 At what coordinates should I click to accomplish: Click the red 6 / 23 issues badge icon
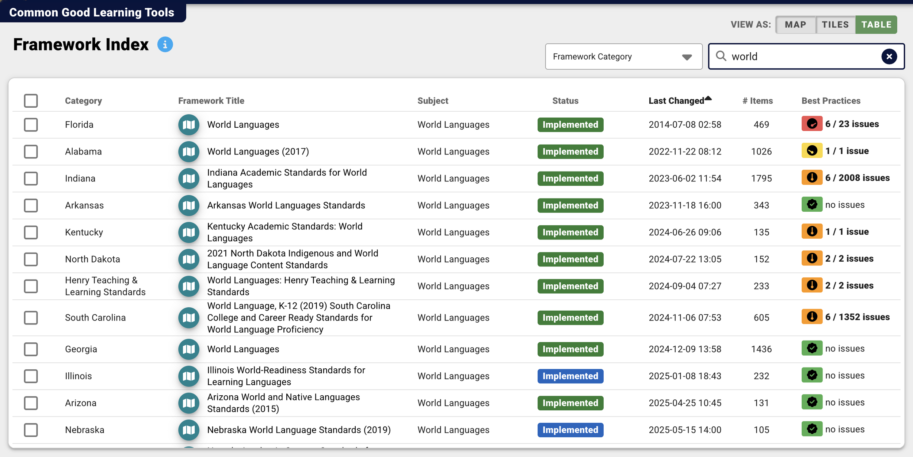point(812,124)
